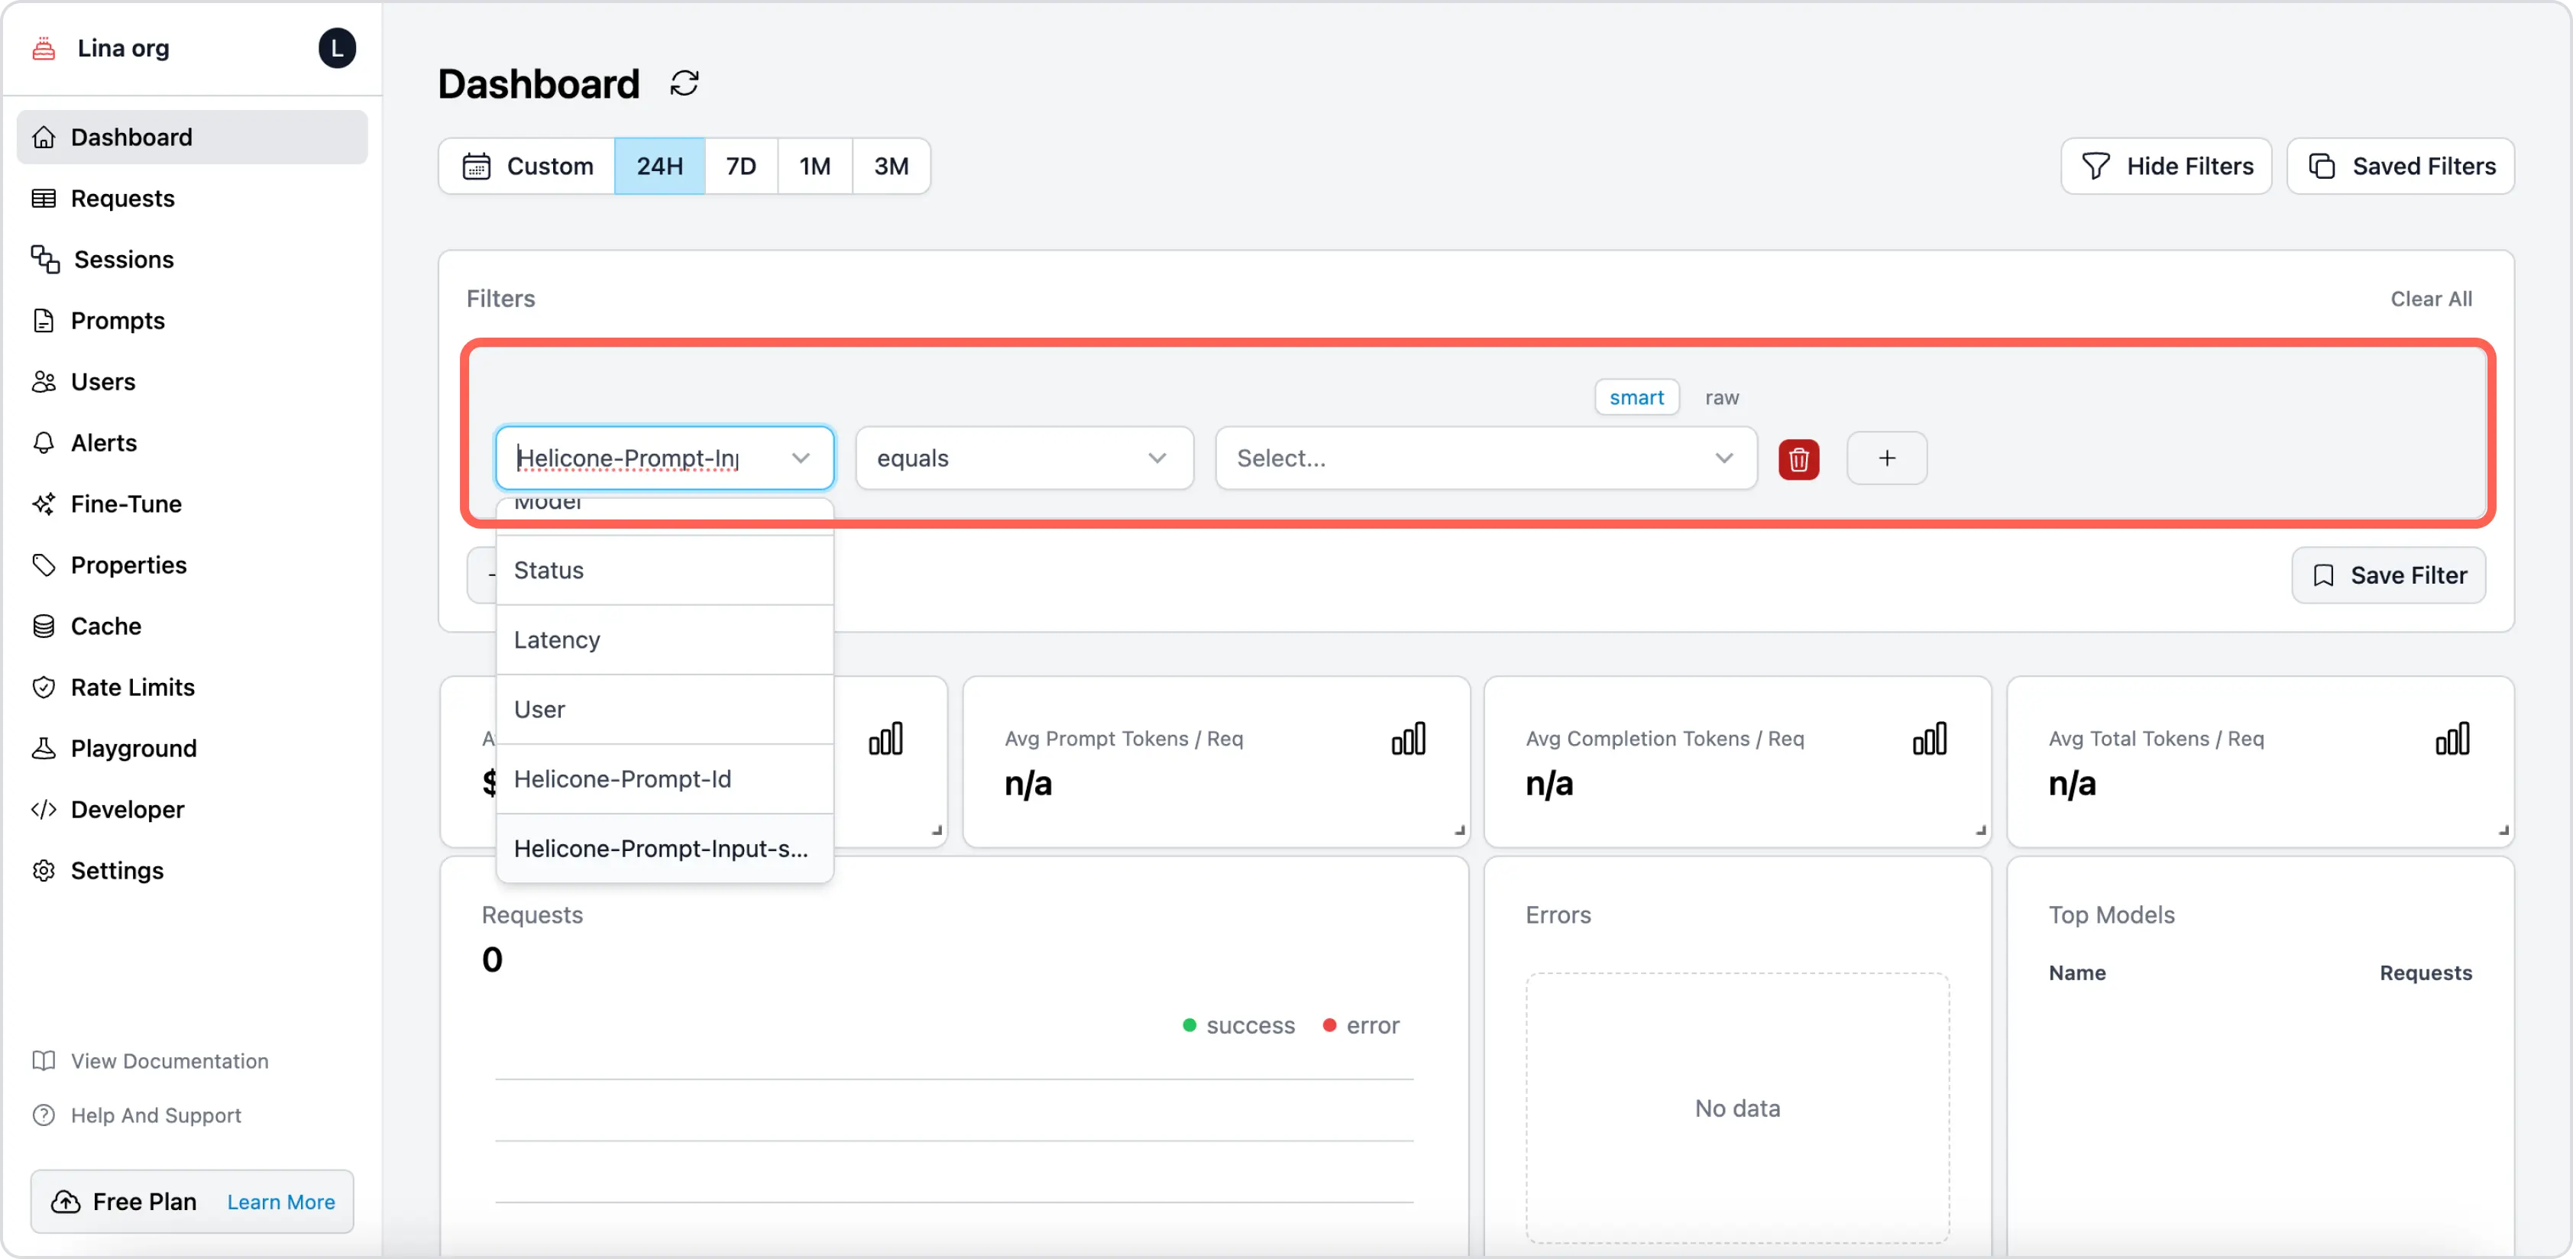Open the Sessions page from the sidebar
This screenshot has width=2573, height=1259.
[x=122, y=259]
